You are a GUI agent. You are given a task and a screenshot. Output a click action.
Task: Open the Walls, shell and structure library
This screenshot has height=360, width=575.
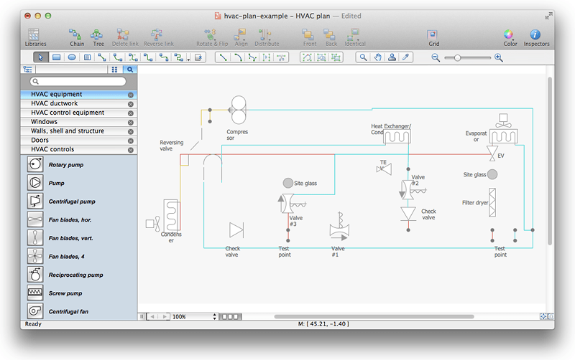(x=68, y=131)
